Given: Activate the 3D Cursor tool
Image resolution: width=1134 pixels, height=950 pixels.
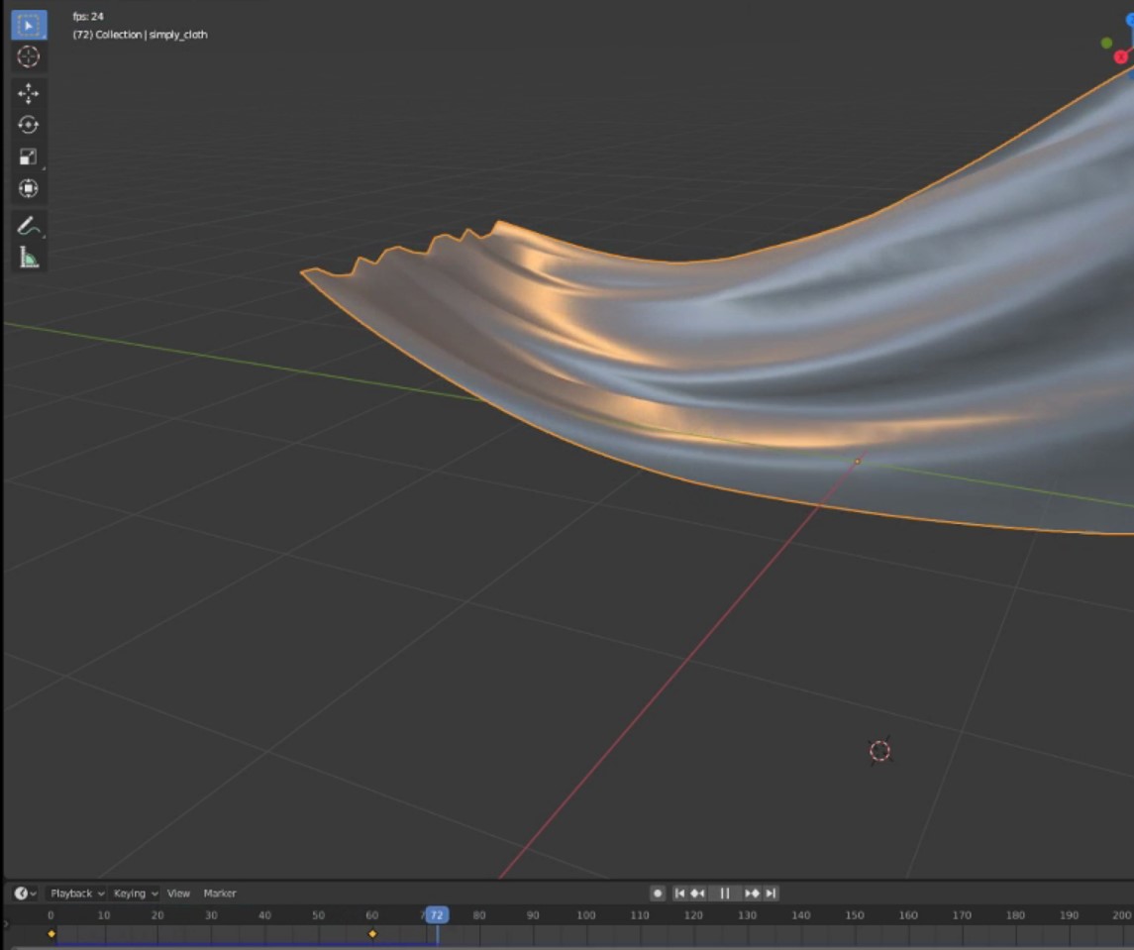Looking at the screenshot, I should (28, 56).
